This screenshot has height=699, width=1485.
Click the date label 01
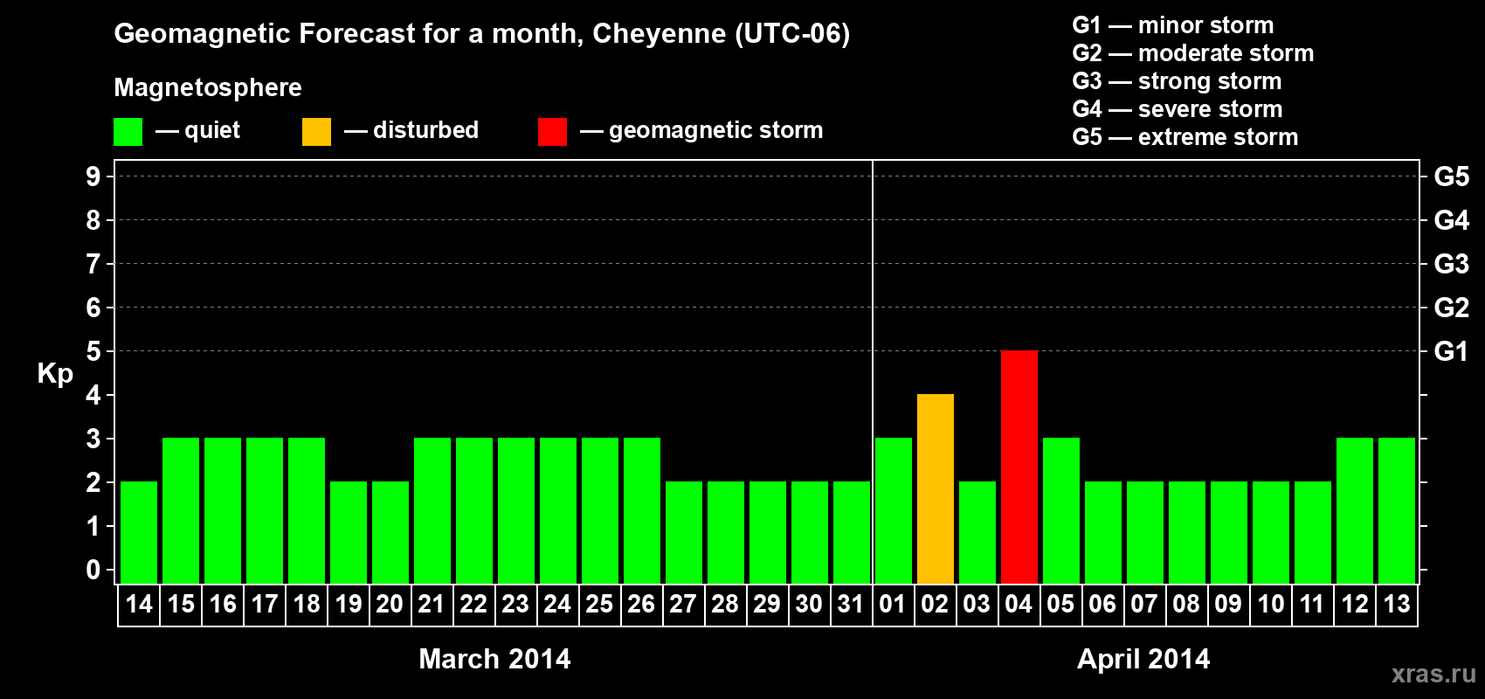tap(893, 604)
